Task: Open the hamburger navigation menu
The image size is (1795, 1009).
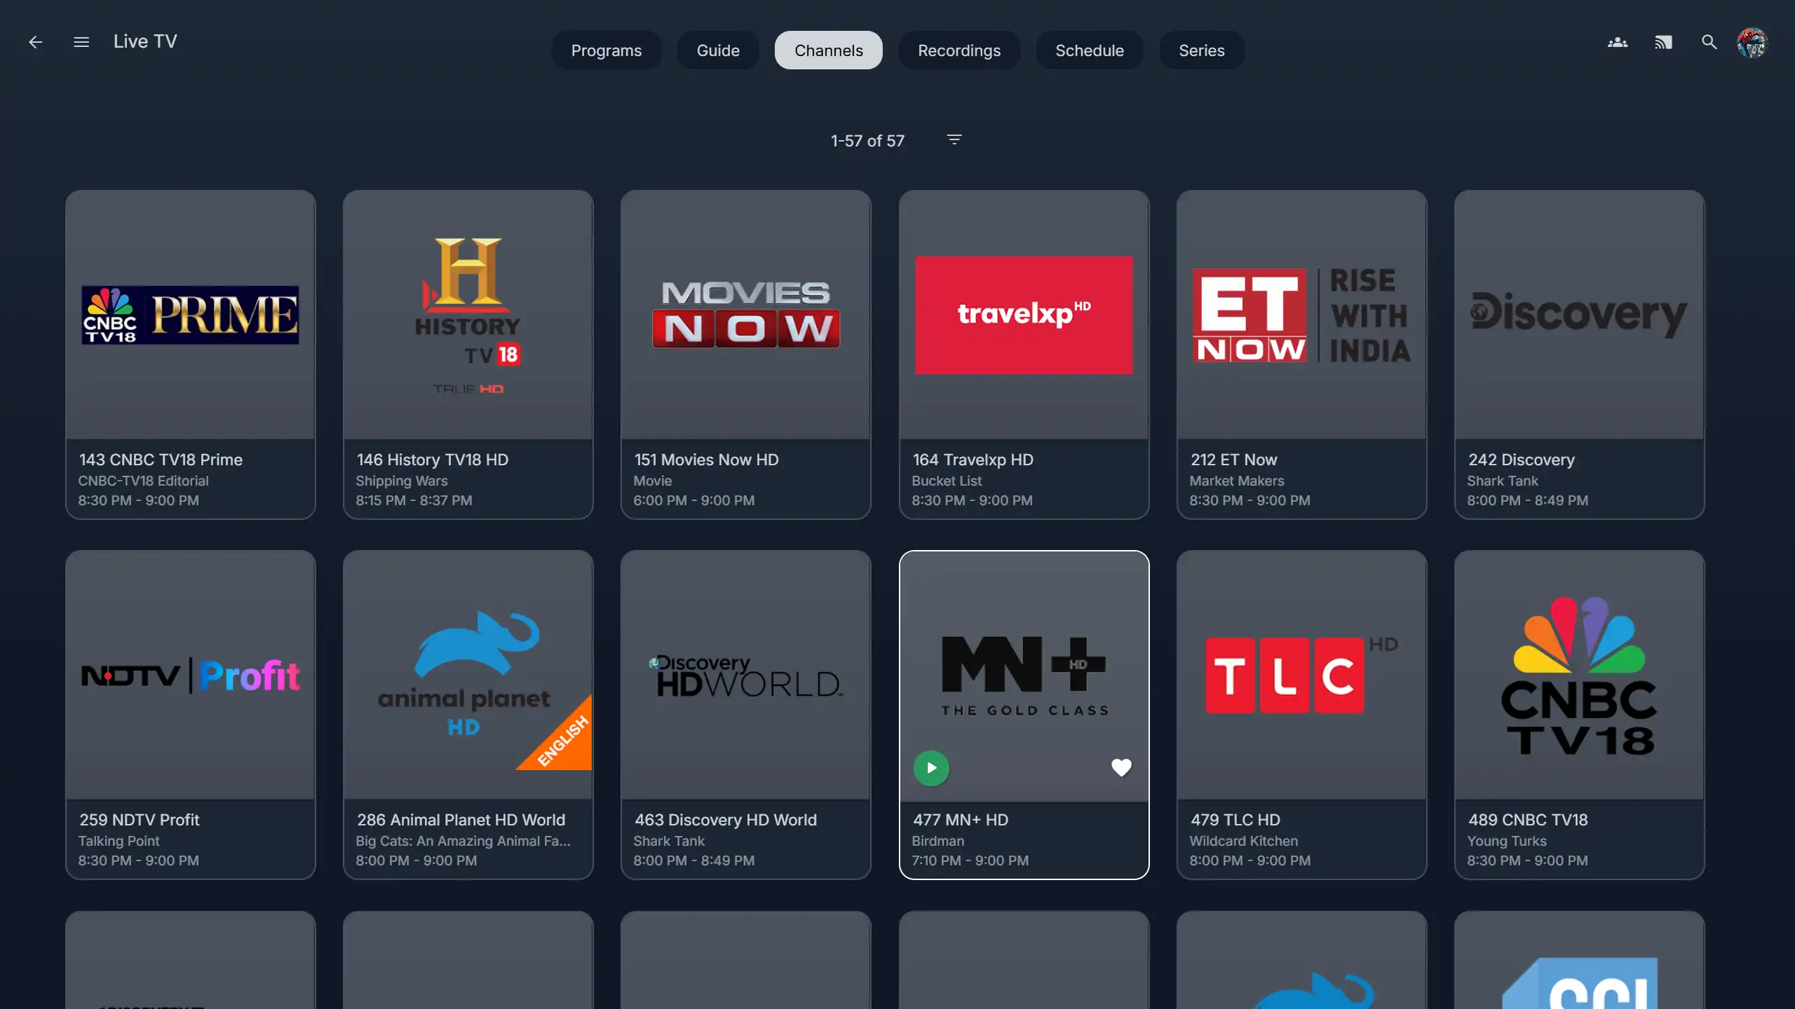Action: coord(81,42)
